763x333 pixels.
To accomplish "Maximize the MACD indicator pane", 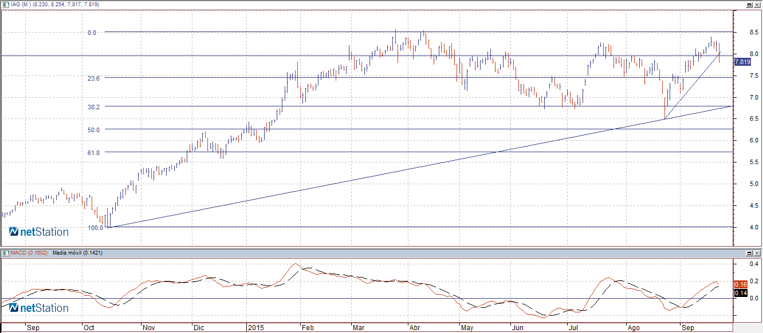I will tap(749, 252).
